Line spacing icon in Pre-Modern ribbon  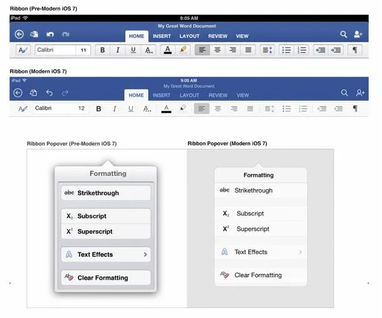pos(267,50)
